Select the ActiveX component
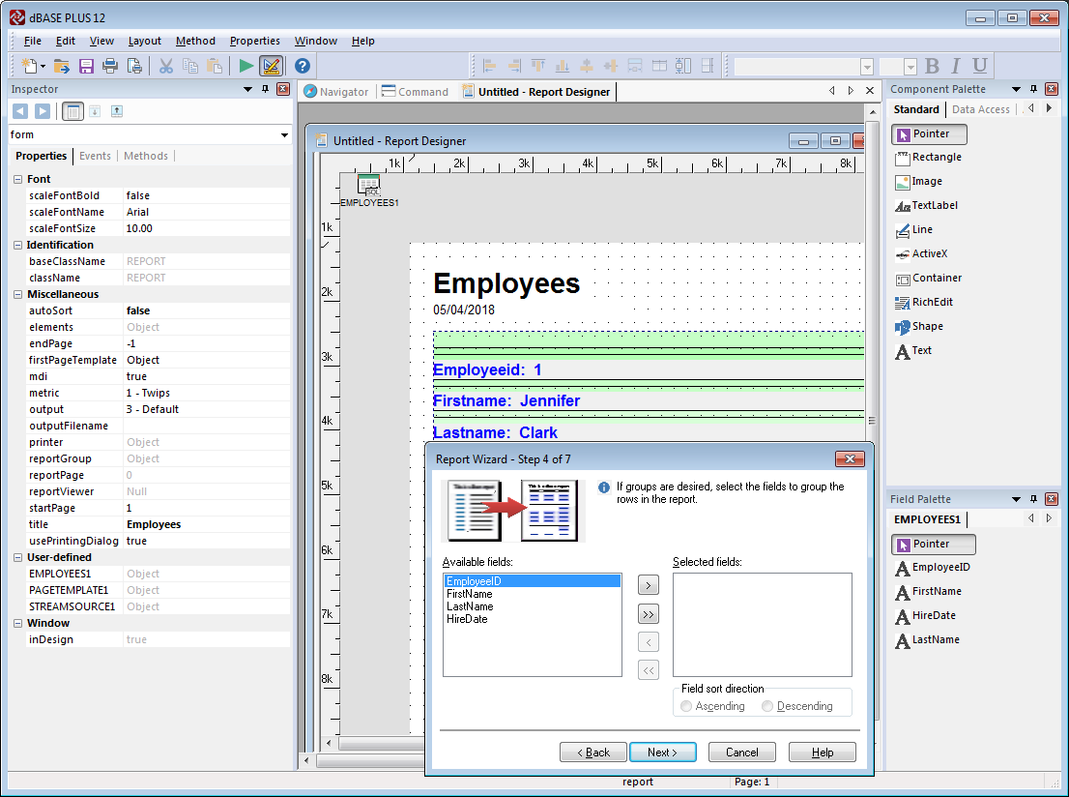The image size is (1069, 797). (x=921, y=253)
